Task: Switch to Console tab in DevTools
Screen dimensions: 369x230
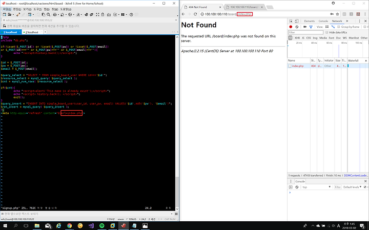Action: tap(323, 21)
